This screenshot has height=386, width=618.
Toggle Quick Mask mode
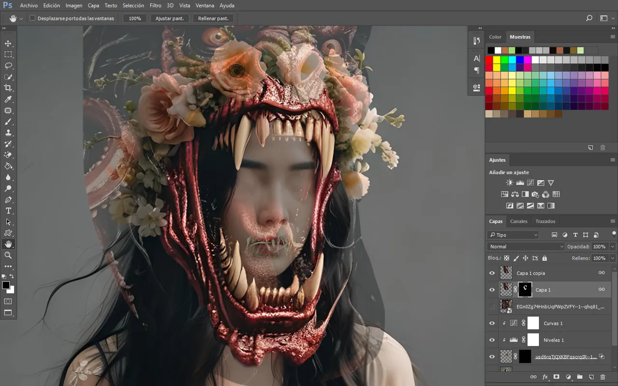click(8, 301)
